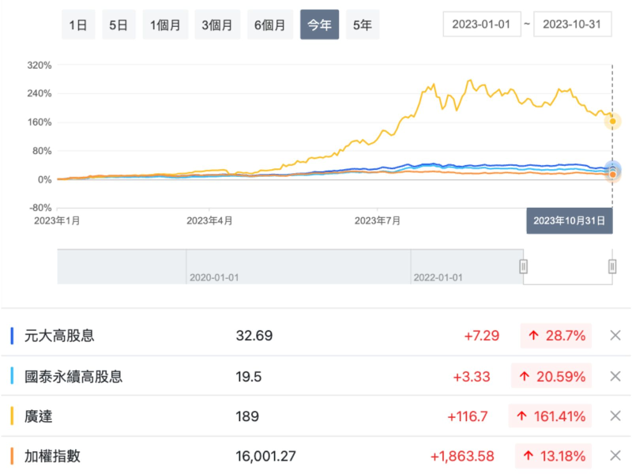Select the 今年 year-to-date tab
This screenshot has width=632, height=474.
319,24
